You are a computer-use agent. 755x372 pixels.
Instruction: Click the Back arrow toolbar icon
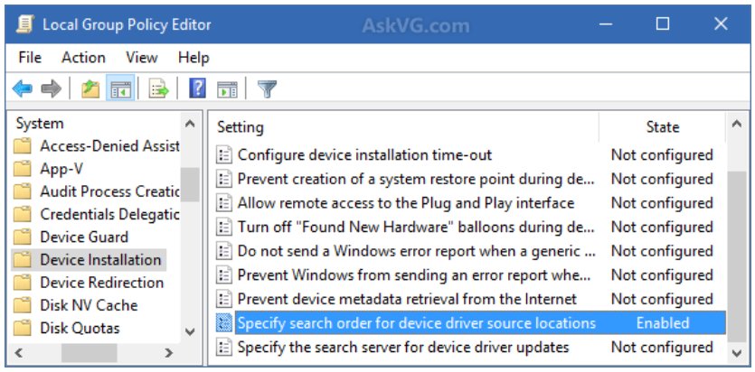pos(23,88)
